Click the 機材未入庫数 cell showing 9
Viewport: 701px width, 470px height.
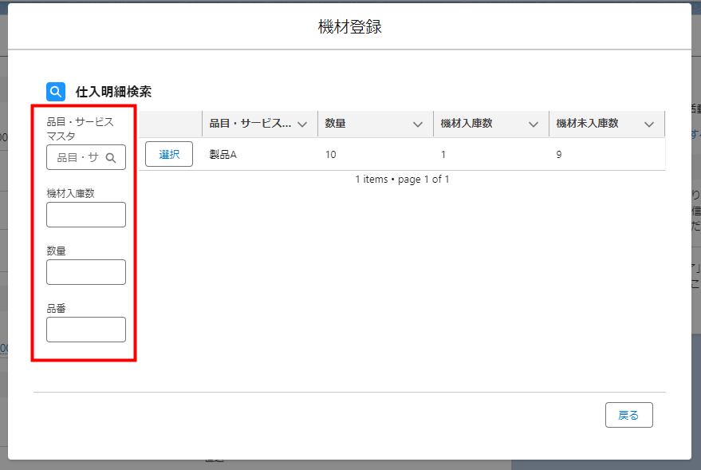click(559, 155)
